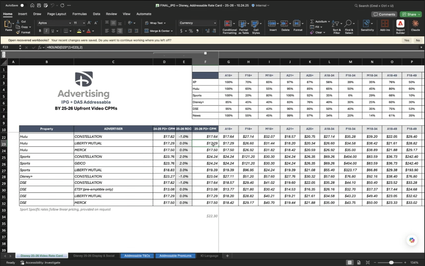This screenshot has height=266, width=425.
Task: Click Sort & Filter
Action: [337, 27]
